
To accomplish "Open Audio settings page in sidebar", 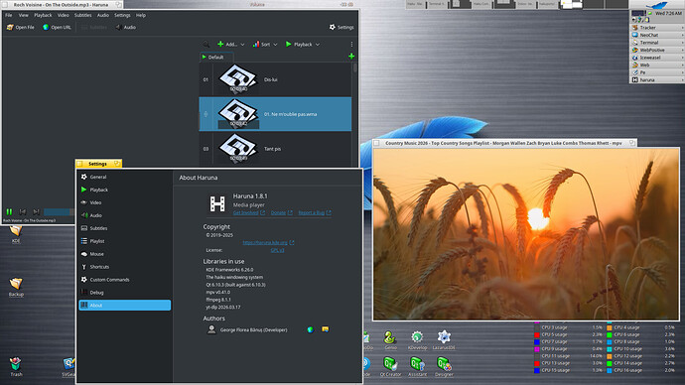I will coord(124,215).
